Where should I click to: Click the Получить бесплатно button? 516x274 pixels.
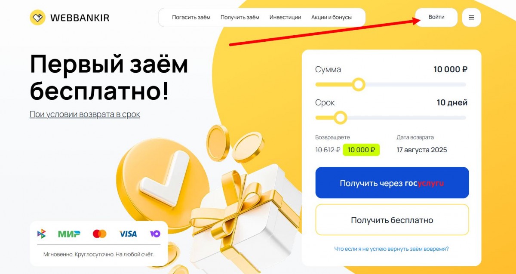click(392, 220)
